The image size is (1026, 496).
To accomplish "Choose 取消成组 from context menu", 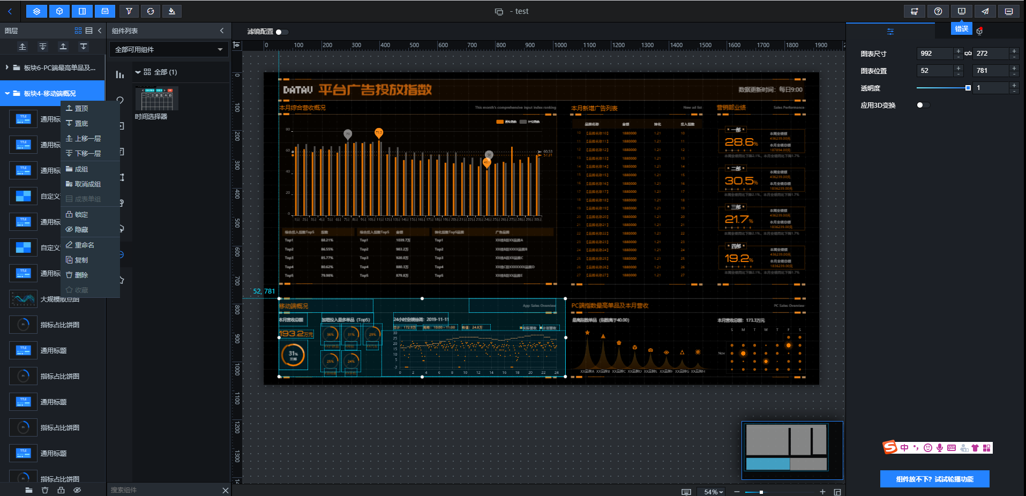I will click(90, 184).
